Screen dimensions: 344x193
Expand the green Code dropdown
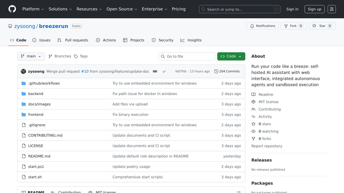point(231,56)
